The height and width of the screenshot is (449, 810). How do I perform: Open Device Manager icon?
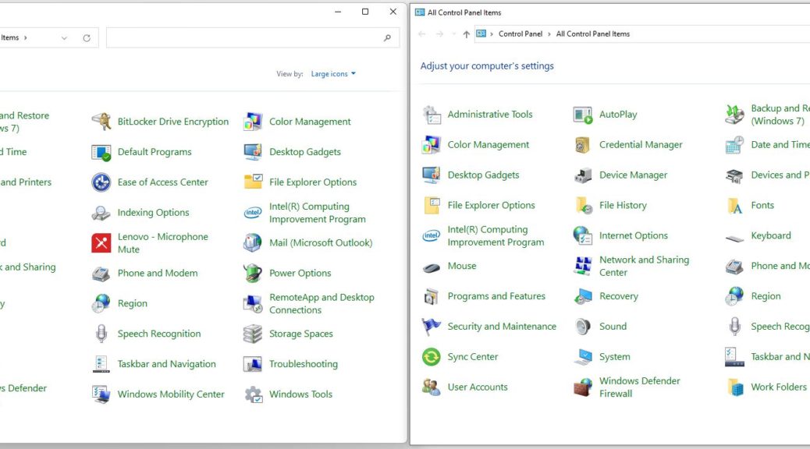[583, 175]
